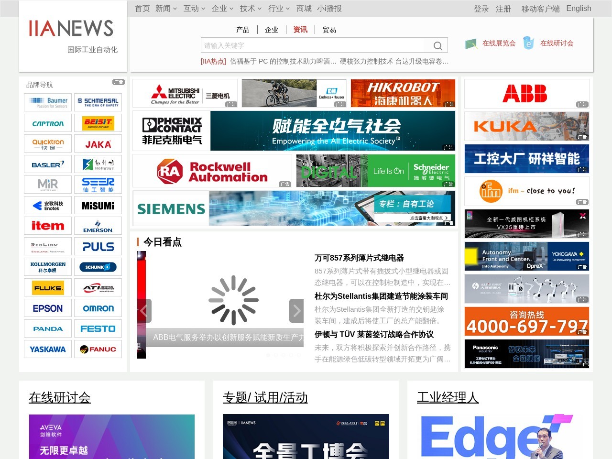The height and width of the screenshot is (459, 612).
Task: Open article 万可857系列薄片式继电器
Action: coord(359,258)
